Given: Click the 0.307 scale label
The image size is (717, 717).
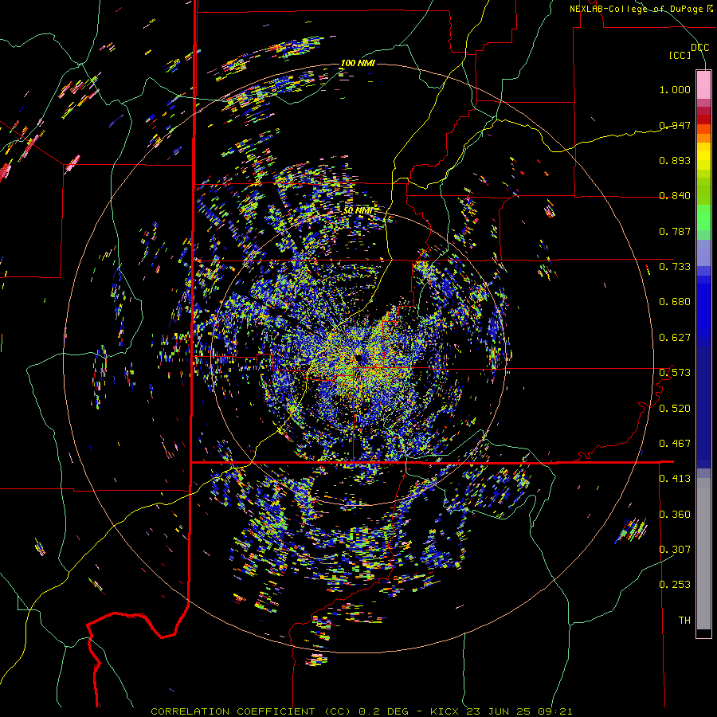Looking at the screenshot, I should pos(675,549).
